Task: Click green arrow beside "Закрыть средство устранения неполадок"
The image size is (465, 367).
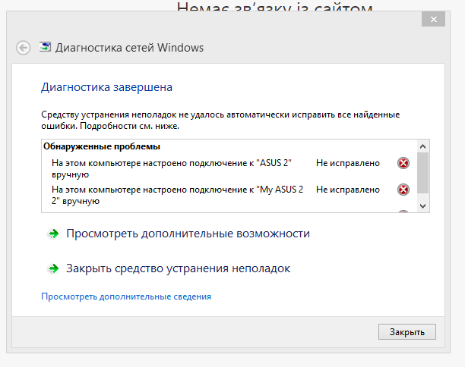Action: [x=53, y=268]
